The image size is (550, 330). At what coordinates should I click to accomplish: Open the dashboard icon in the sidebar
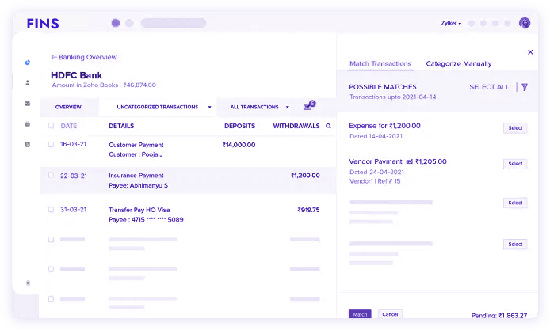(27, 62)
